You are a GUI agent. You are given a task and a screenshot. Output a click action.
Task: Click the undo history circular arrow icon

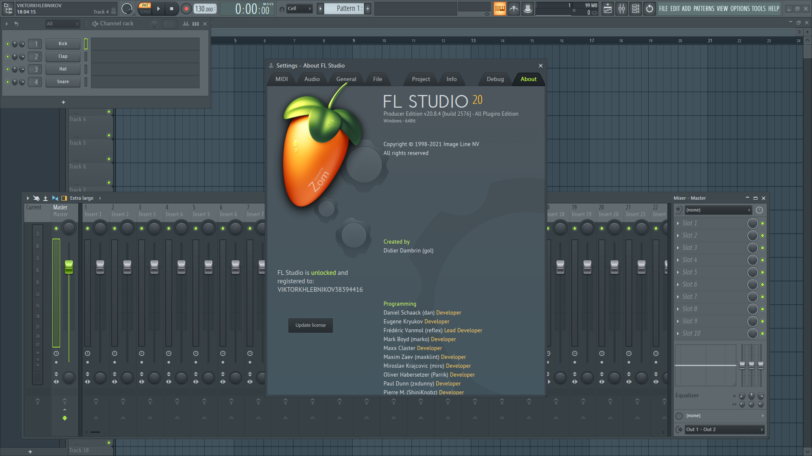(650, 8)
